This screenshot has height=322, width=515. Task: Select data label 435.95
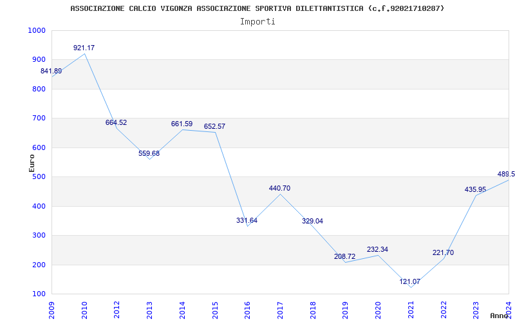tap(475, 189)
